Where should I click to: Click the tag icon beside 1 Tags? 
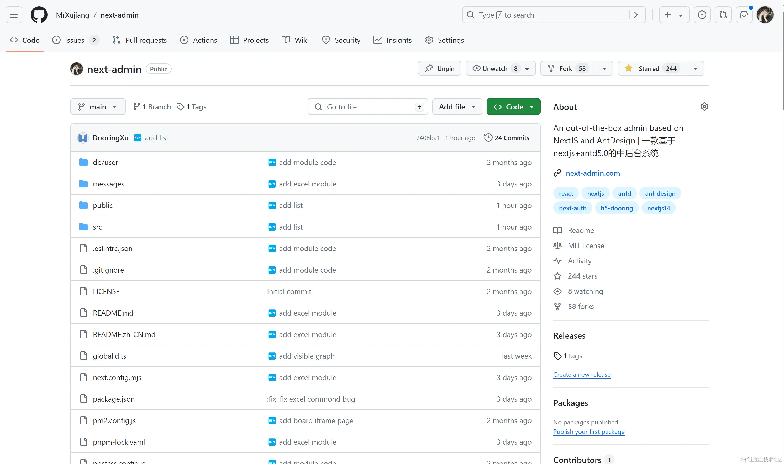click(x=180, y=106)
